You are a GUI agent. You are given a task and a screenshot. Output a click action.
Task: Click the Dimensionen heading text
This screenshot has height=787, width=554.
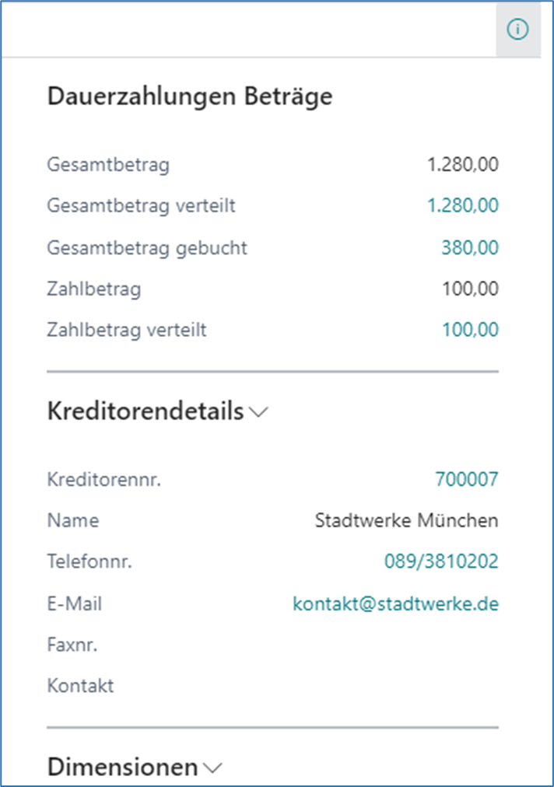pos(124,767)
